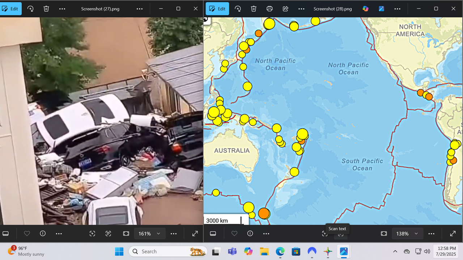Screen dimensions: 463x260
Task: Click Edit button for Screenshot (27).png
Action: tap(11, 9)
